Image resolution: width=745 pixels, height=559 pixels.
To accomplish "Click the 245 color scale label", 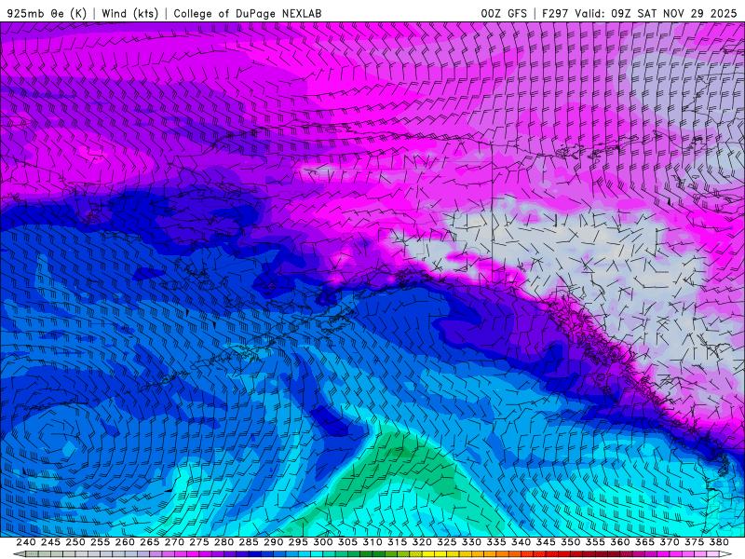I will 50,542.
